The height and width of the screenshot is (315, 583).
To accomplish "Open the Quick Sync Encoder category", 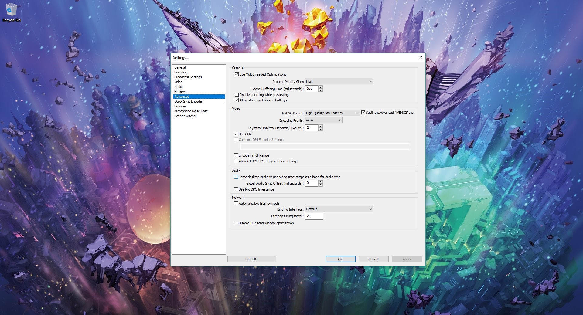I will [x=199, y=101].
